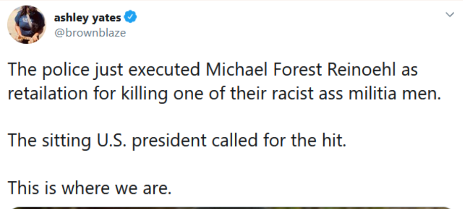Open the @brownblaze handle link
This screenshot has height=209, width=463.
90,33
